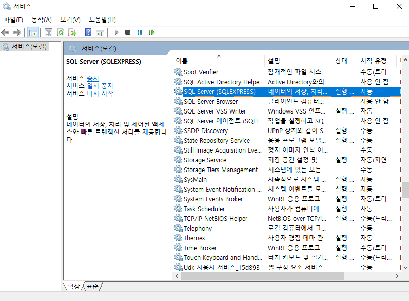The image size is (409, 301).
Task: Click the horizontal scrollbar thumb
Action: [x=263, y=276]
